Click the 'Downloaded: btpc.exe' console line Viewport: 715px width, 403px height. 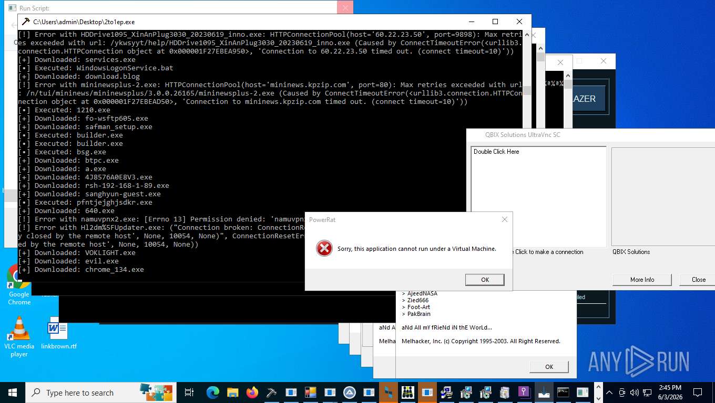(68, 160)
